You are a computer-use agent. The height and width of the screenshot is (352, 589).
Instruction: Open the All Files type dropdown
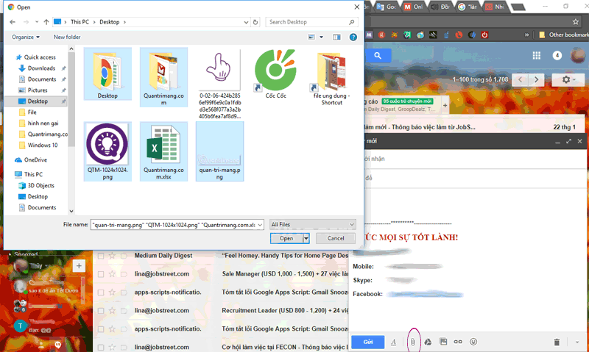[x=312, y=225]
